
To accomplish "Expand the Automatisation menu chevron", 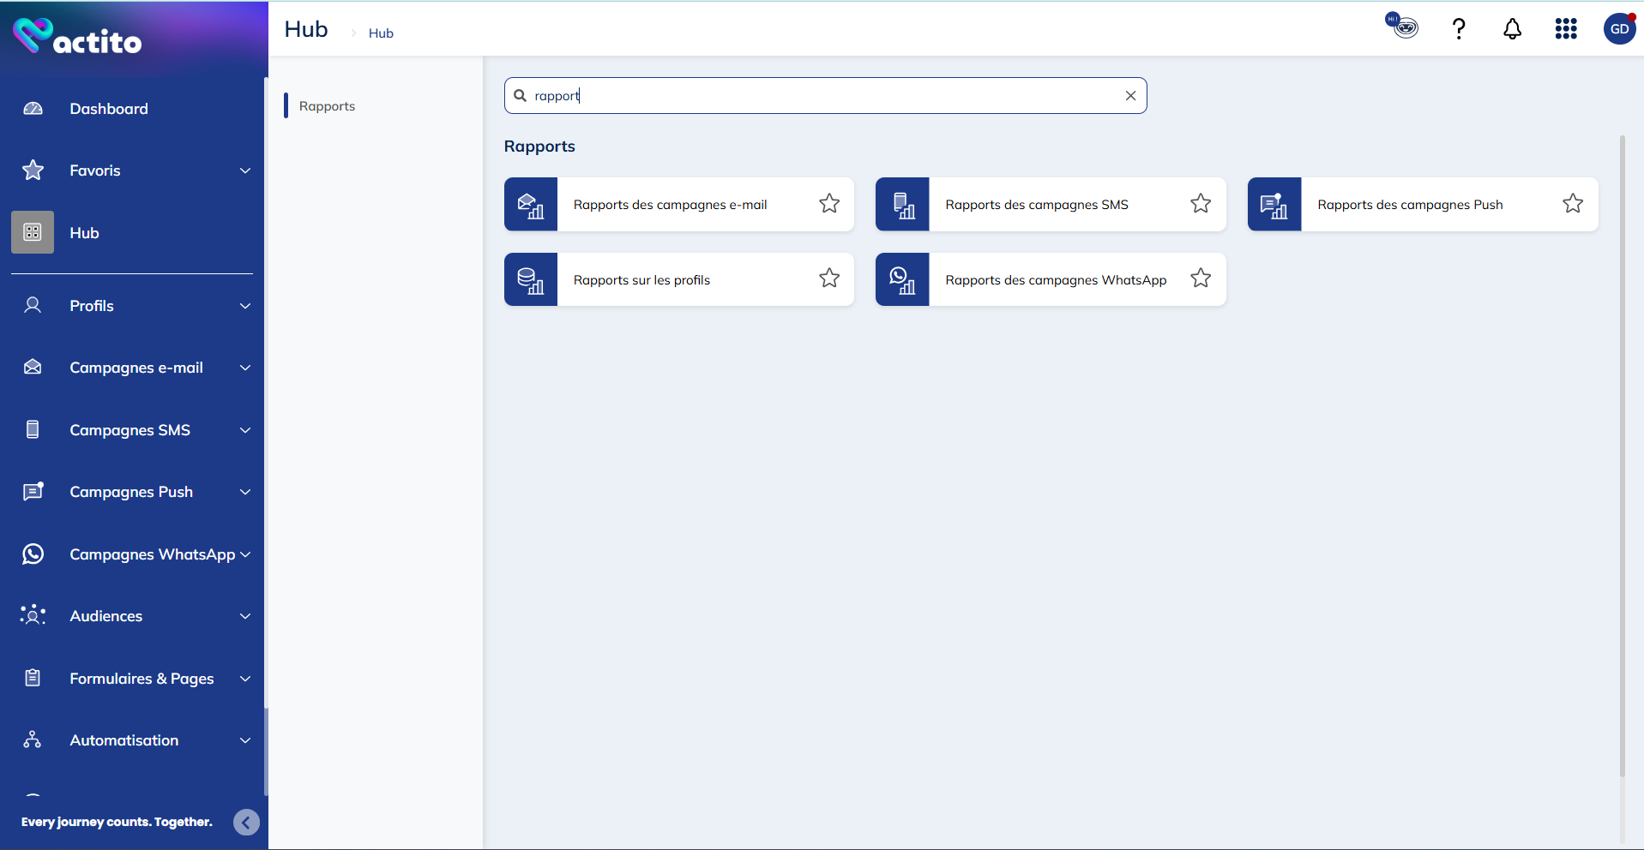I will tap(245, 740).
